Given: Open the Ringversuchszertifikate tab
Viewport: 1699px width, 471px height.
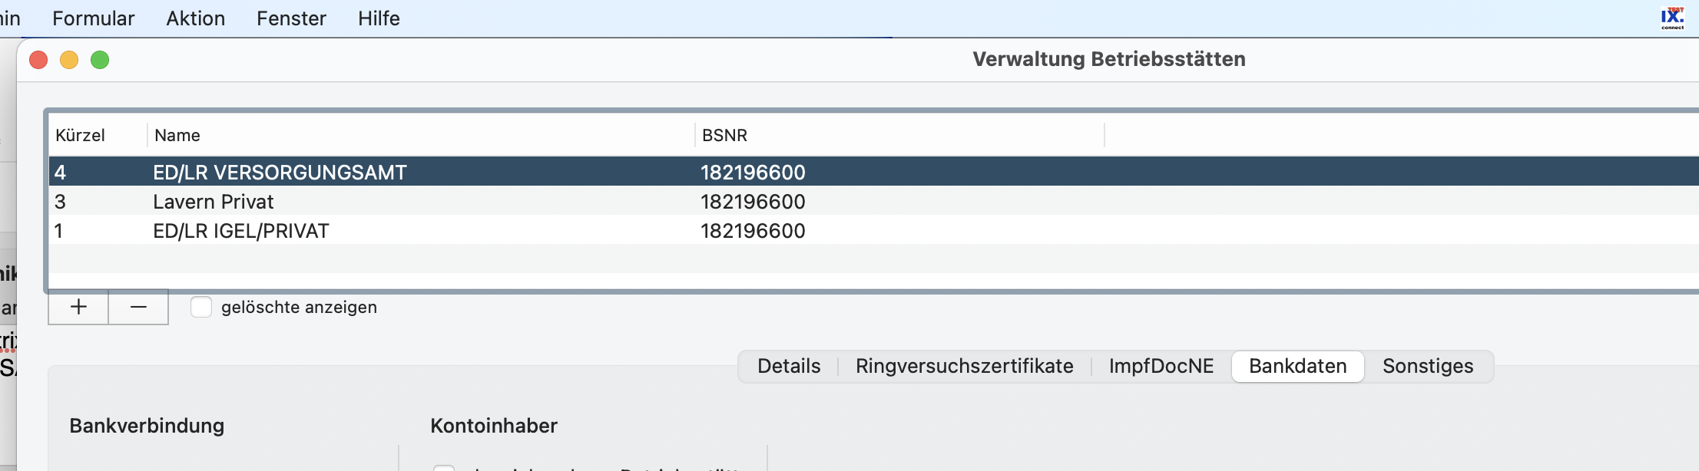Looking at the screenshot, I should [964, 366].
